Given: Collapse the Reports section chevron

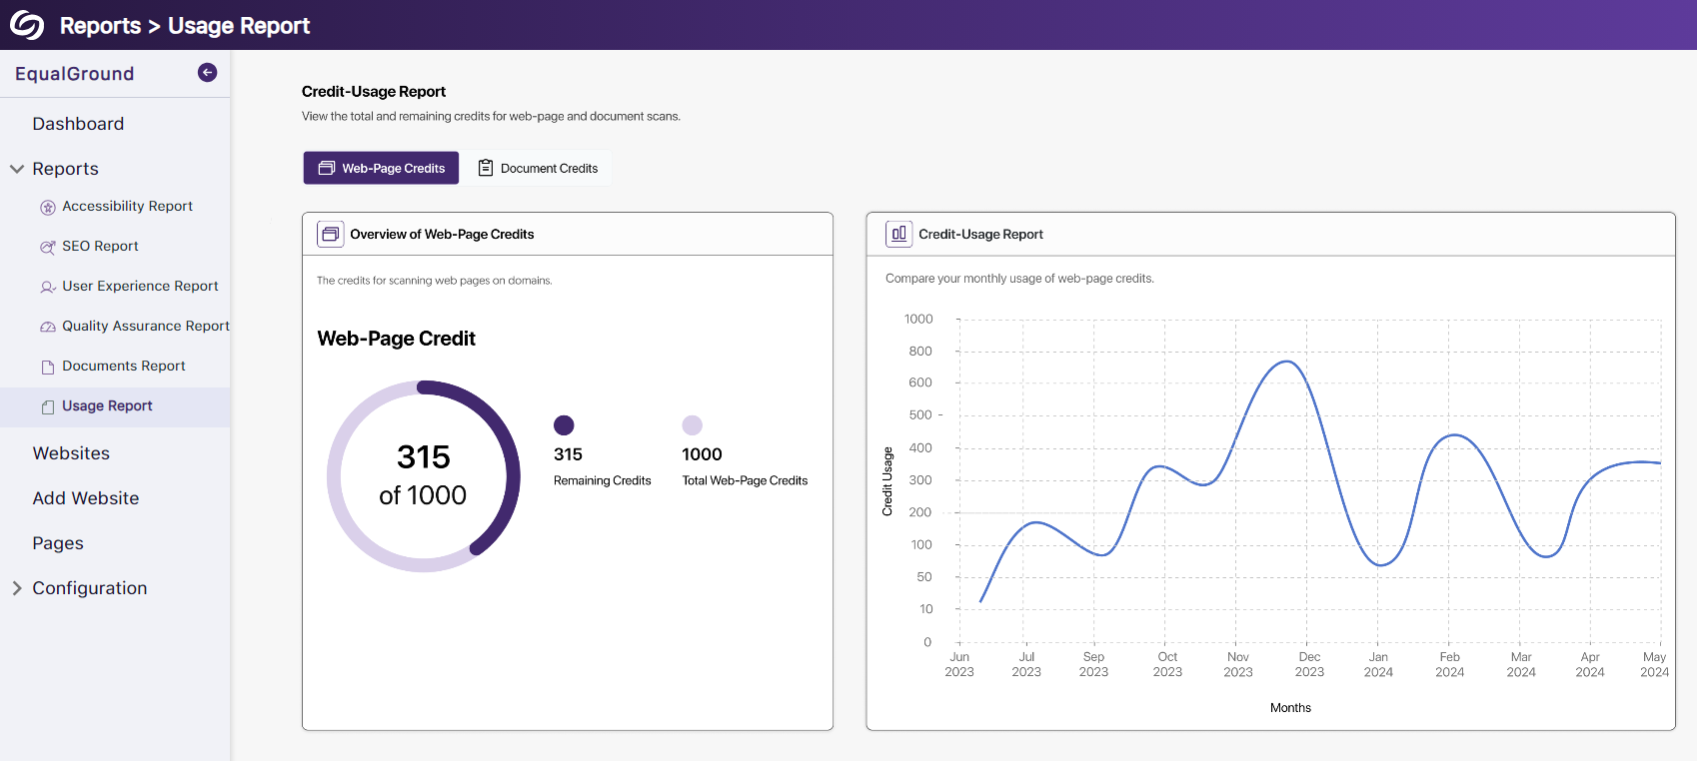Looking at the screenshot, I should pyautogui.click(x=17, y=169).
